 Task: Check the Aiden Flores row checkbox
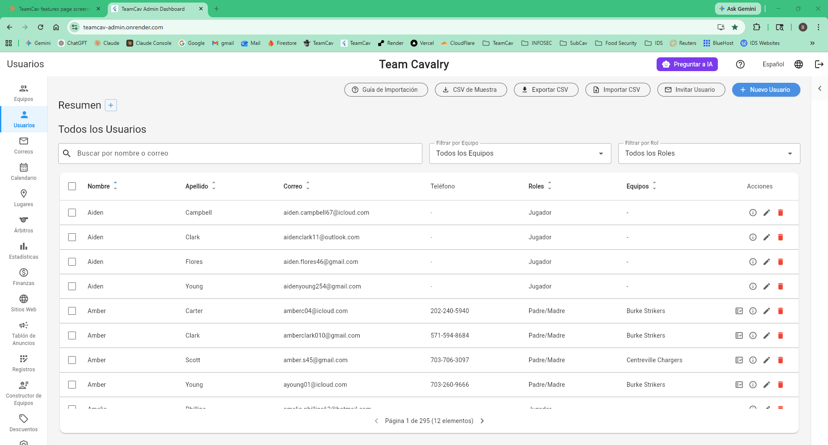click(x=72, y=262)
